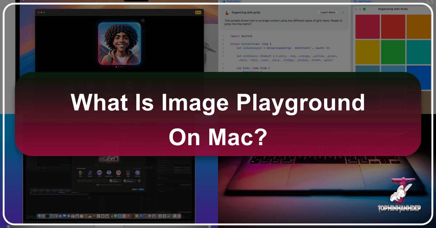Open the Person "Choose" dropdown
This screenshot has width=436, height=228.
point(115,181)
